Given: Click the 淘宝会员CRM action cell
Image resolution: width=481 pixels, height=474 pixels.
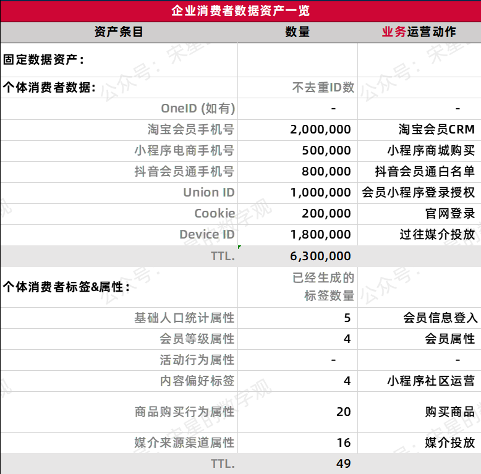Looking at the screenshot, I should click(x=436, y=130).
